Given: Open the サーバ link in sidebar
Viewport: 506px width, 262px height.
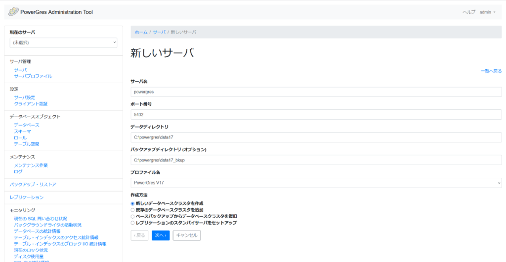Looking at the screenshot, I should (20, 70).
